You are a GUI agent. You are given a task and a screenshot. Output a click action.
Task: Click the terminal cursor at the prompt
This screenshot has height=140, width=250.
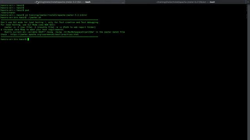pos(28,39)
